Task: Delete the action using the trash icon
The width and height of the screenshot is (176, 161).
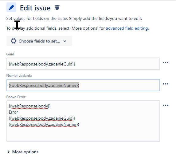Action: click(x=57, y=7)
